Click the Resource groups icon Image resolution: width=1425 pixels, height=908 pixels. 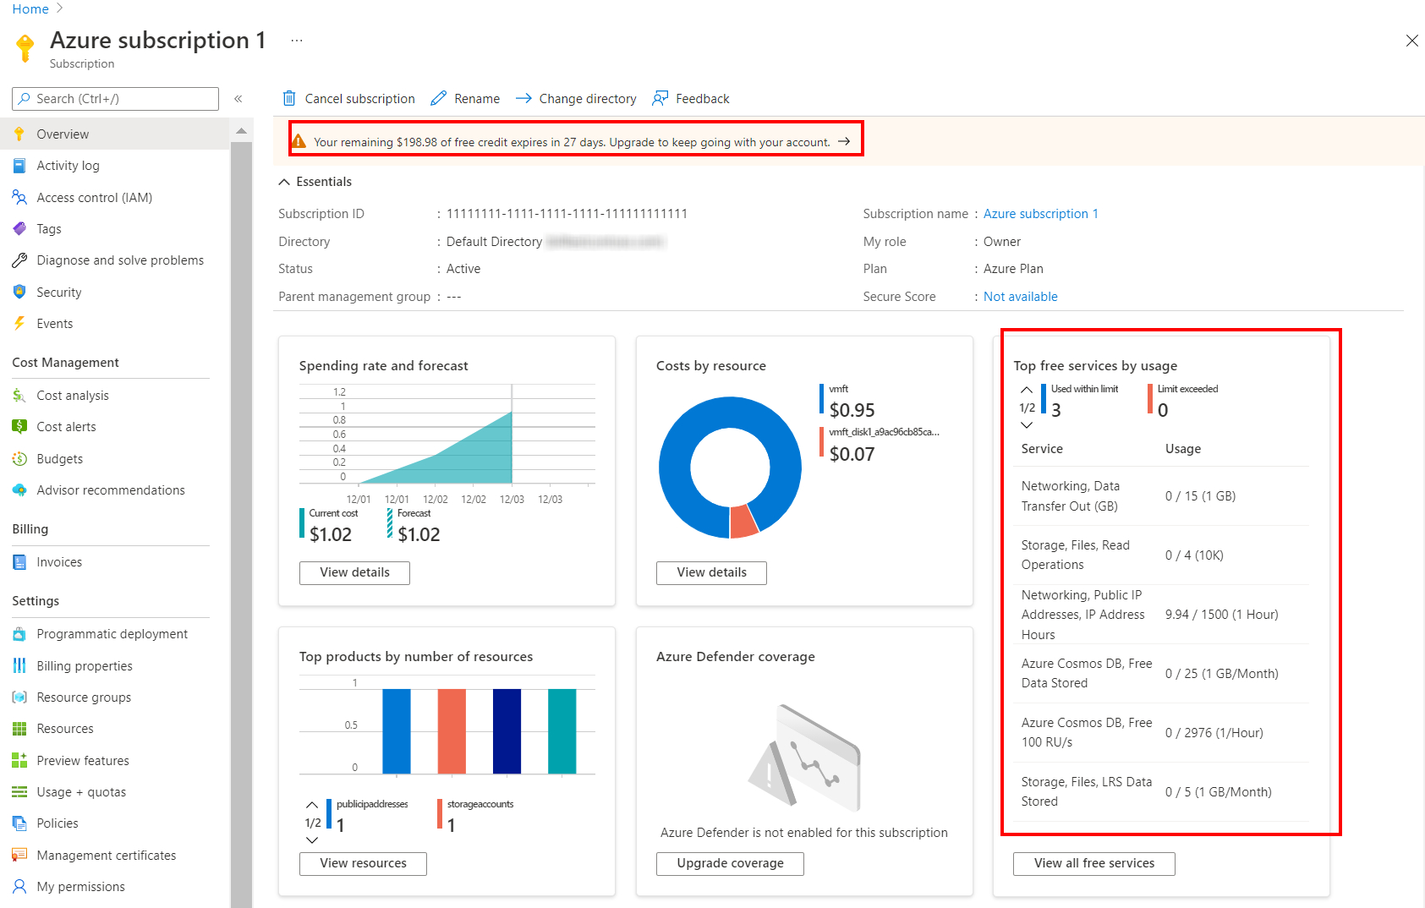click(x=19, y=697)
